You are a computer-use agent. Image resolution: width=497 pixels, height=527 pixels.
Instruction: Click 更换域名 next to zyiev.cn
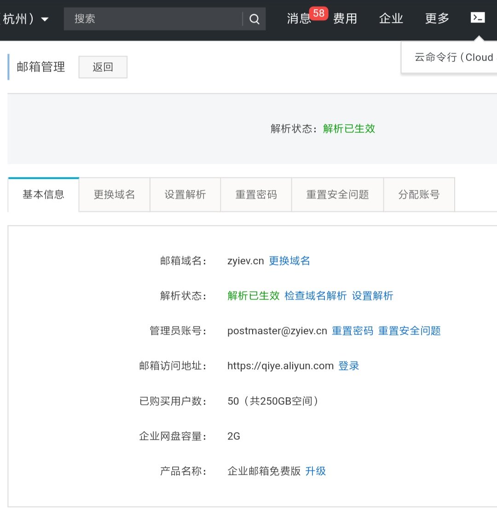point(289,261)
